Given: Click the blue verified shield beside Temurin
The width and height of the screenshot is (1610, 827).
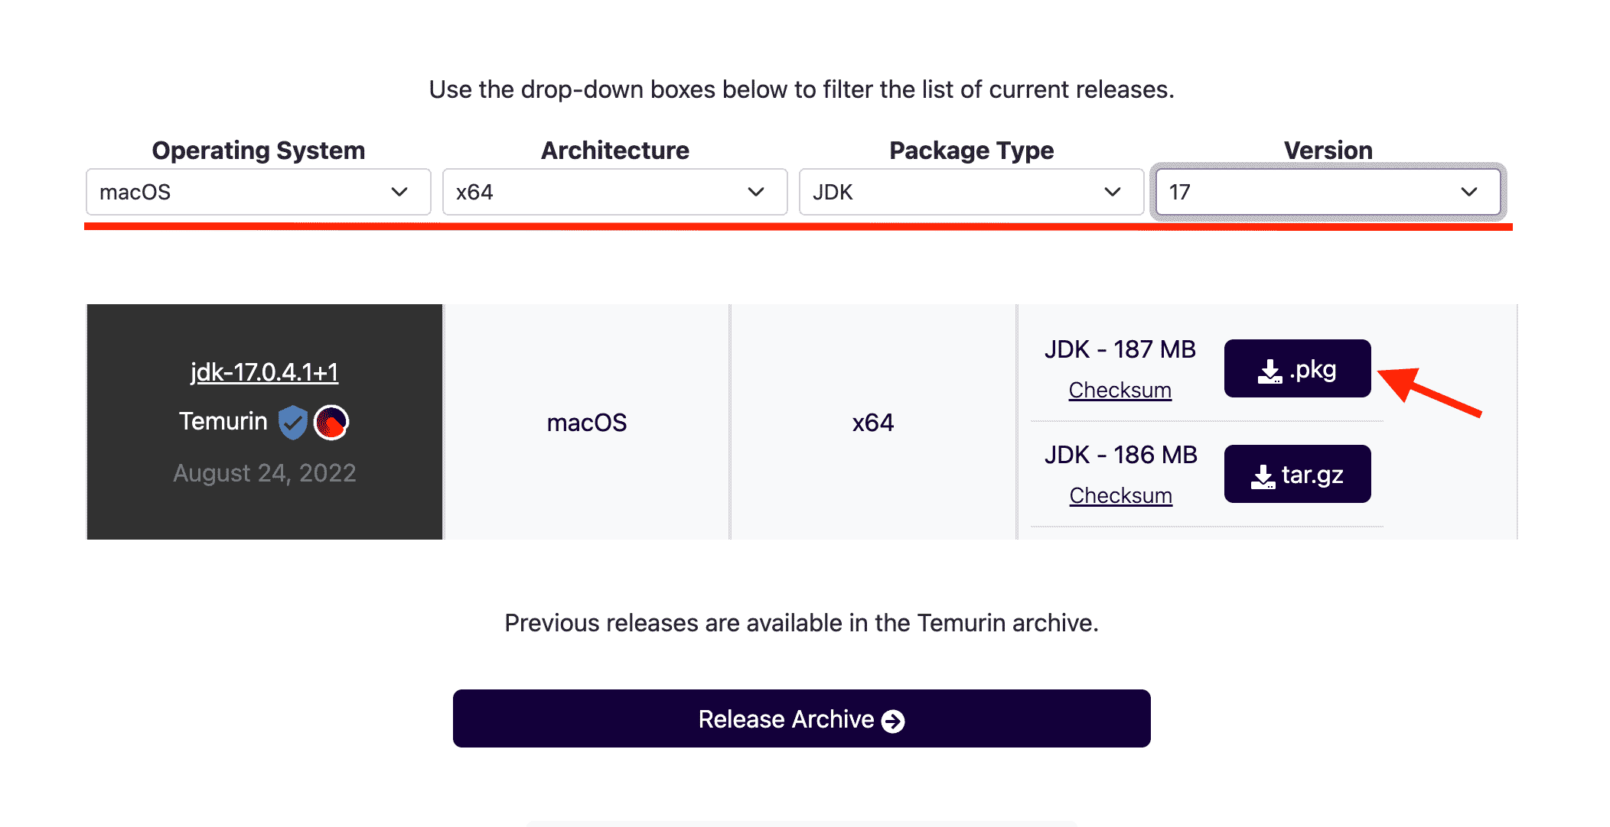Looking at the screenshot, I should 293,421.
